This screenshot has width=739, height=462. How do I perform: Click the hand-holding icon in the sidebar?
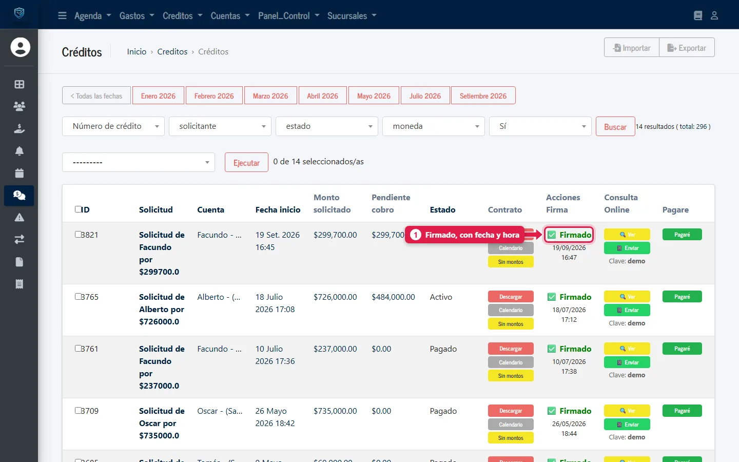point(20,128)
